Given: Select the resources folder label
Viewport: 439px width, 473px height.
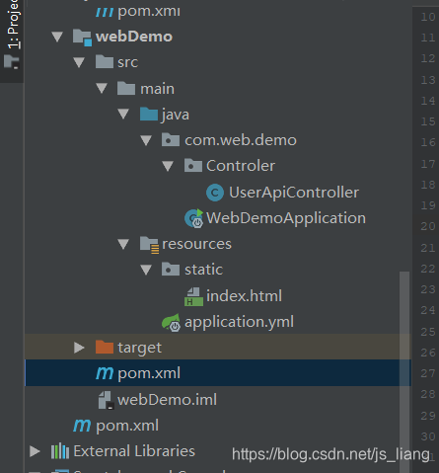Looking at the screenshot, I should click(196, 244).
